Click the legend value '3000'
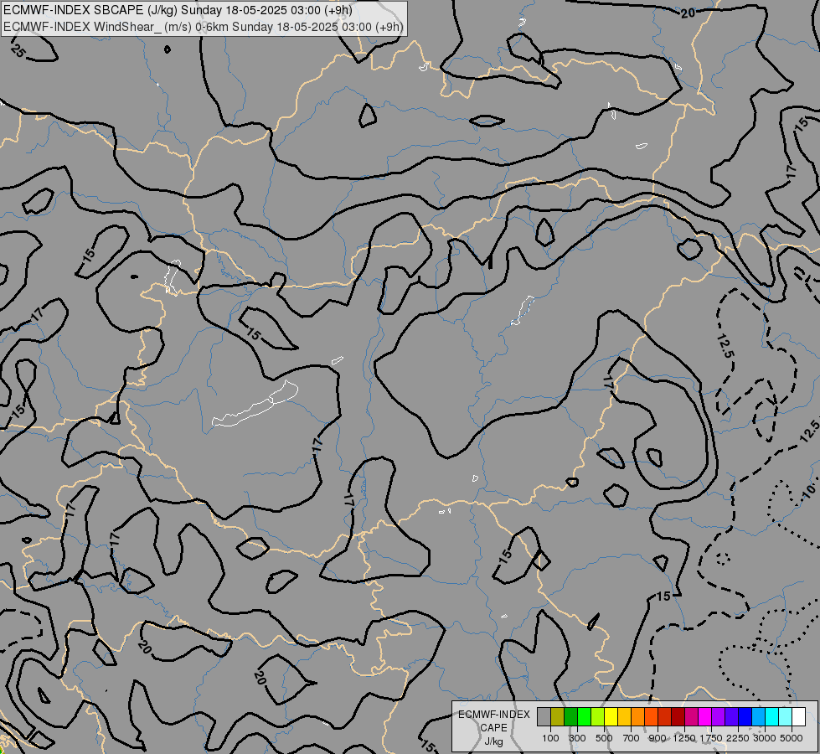 click(764, 738)
